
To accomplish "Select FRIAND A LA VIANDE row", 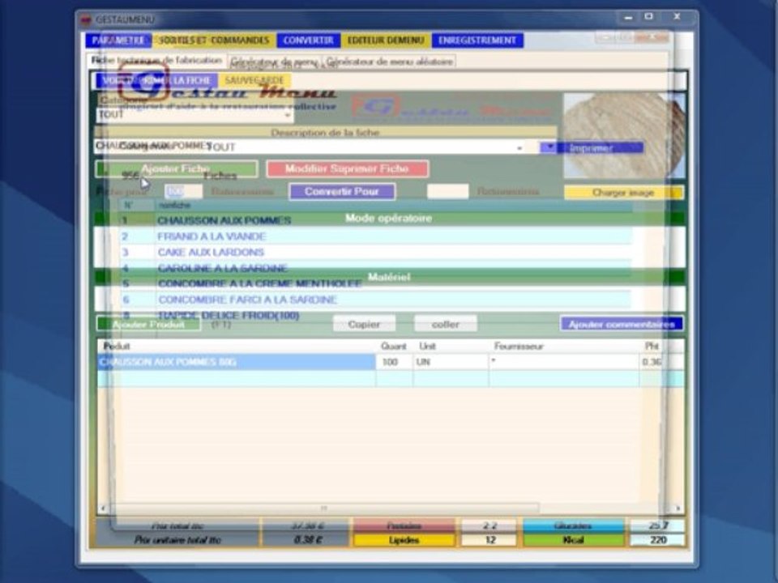I will (374, 236).
